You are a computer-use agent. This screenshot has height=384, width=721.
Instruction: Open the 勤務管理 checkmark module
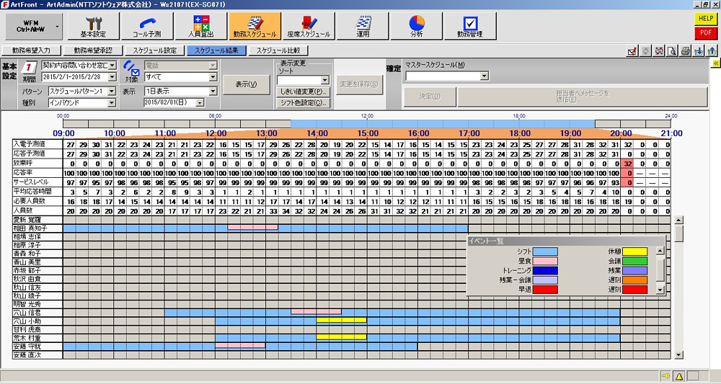tap(469, 26)
